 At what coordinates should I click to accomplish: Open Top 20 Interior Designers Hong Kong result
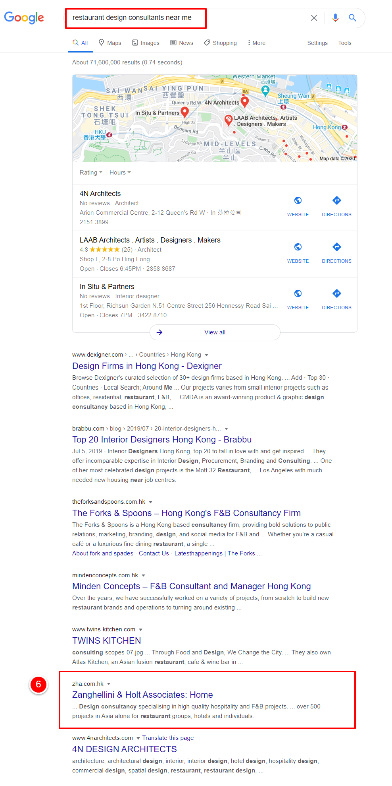pos(162,440)
